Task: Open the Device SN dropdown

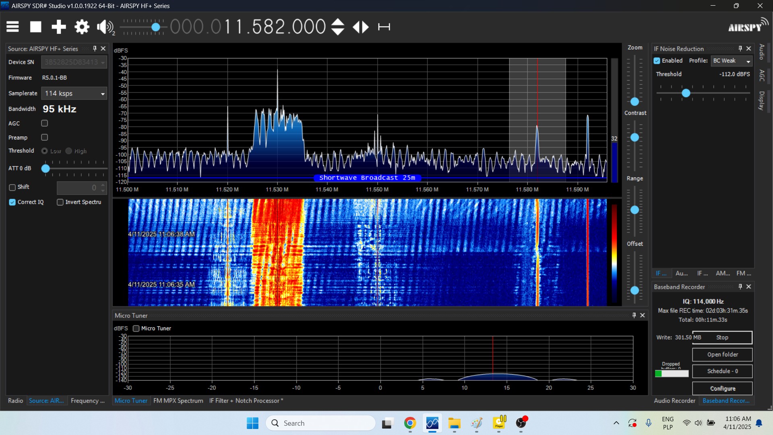Action: click(74, 62)
